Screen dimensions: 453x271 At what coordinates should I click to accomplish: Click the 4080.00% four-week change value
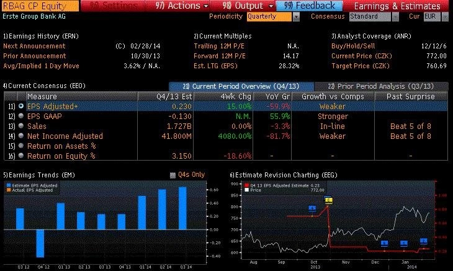235,136
